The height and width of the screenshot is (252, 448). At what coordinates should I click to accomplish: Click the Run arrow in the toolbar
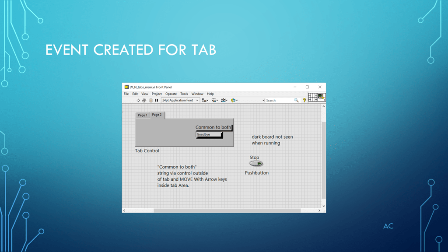click(x=138, y=100)
